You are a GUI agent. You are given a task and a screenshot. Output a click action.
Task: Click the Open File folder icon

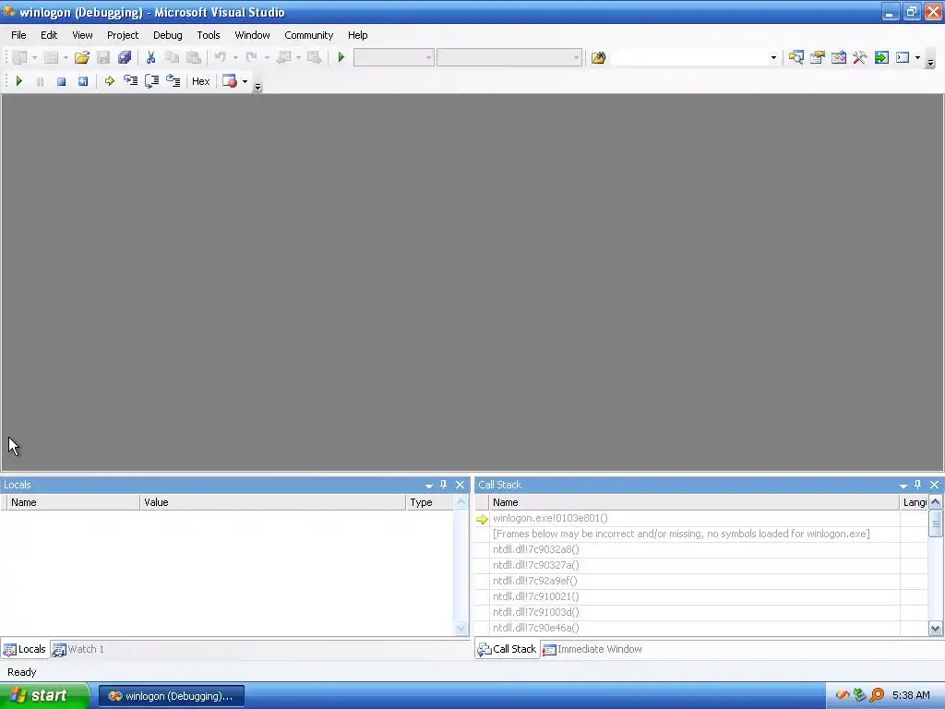click(82, 58)
